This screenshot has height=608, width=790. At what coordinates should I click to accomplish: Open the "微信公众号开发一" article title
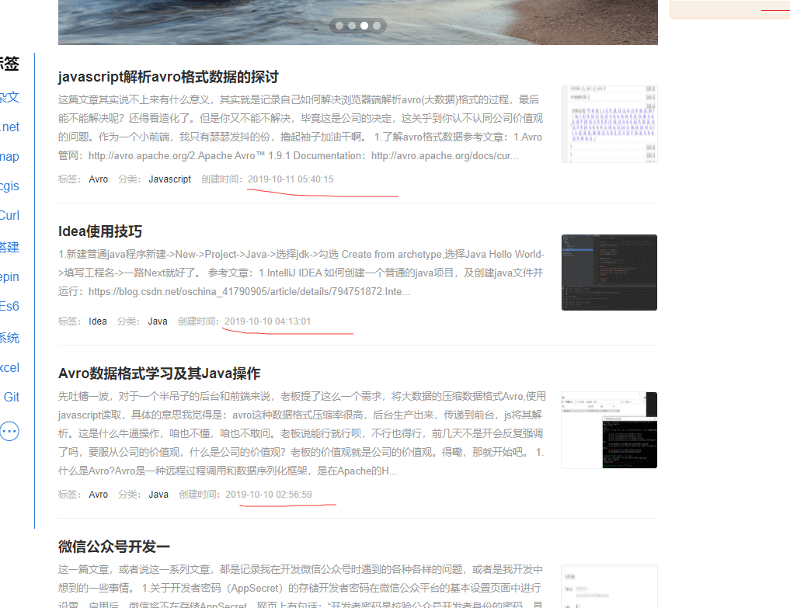113,547
